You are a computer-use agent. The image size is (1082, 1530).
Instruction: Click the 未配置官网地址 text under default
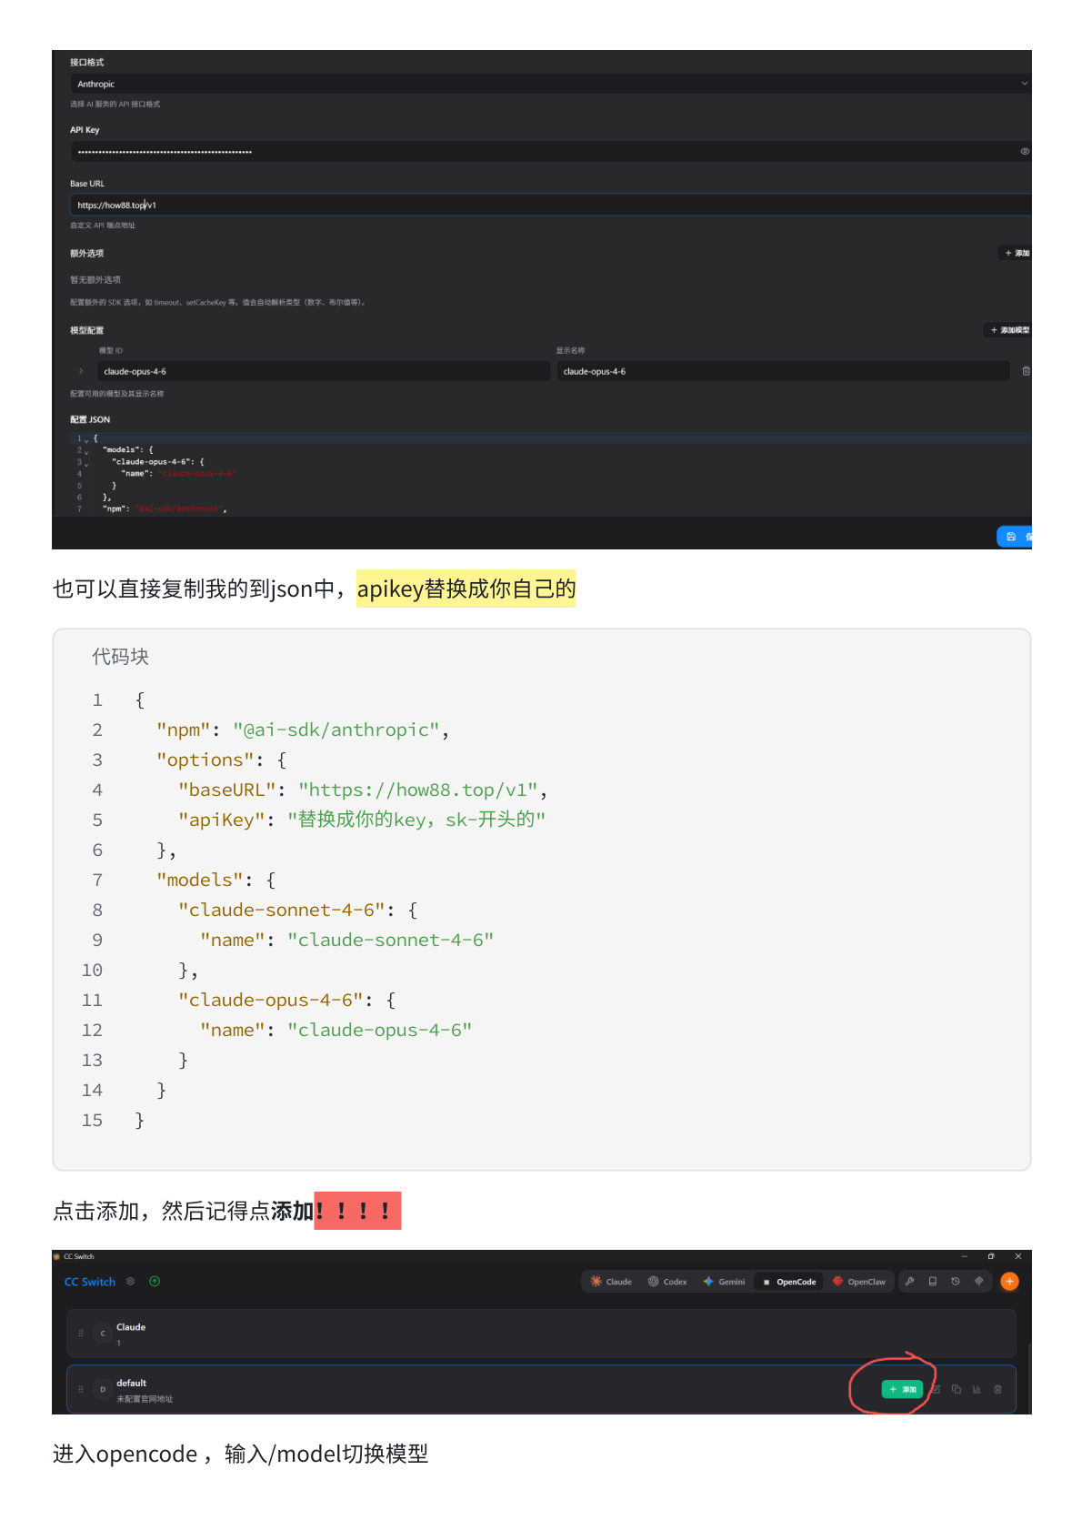coord(145,1399)
